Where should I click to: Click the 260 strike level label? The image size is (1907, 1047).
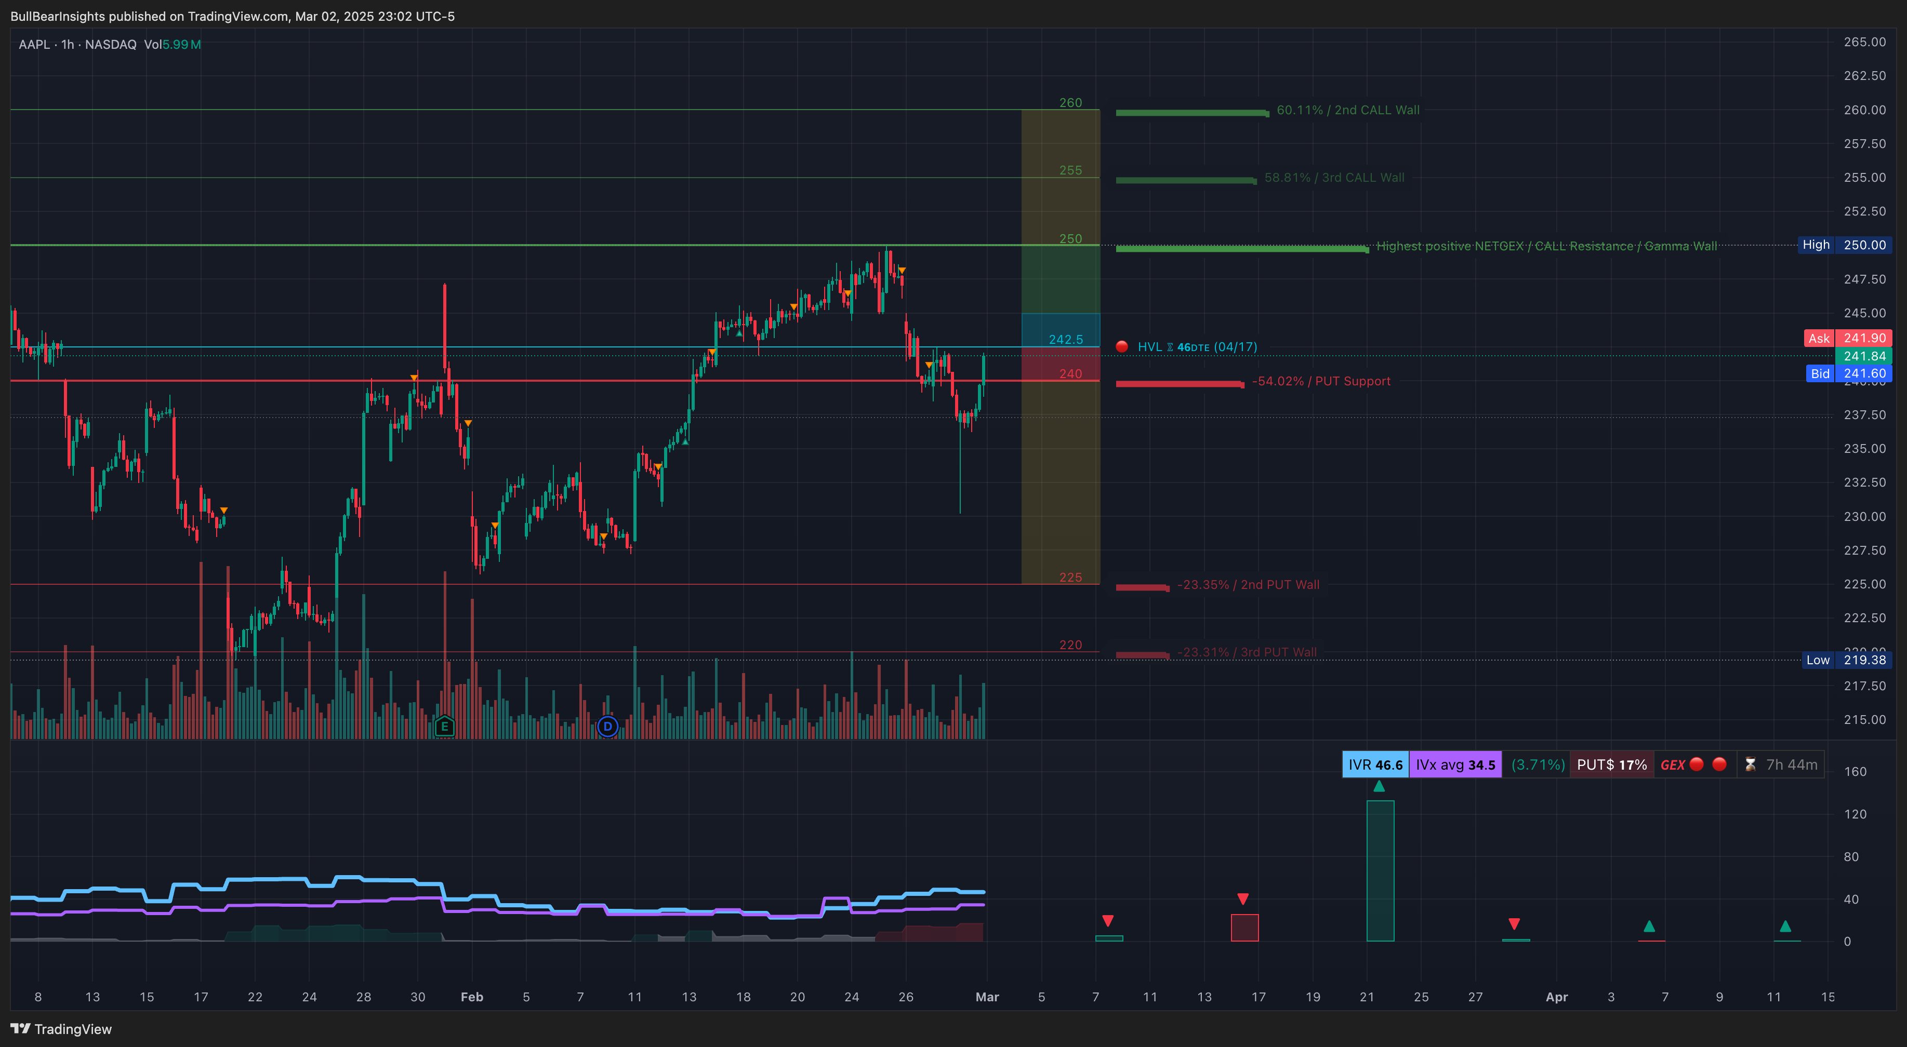1070,102
